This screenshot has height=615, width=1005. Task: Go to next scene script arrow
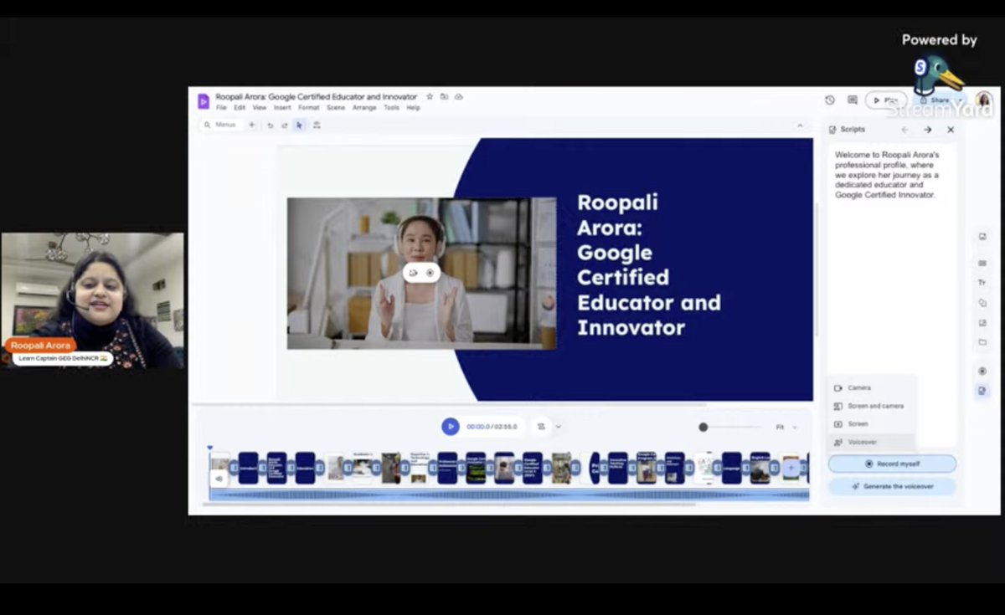pyautogui.click(x=928, y=130)
